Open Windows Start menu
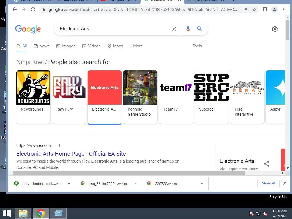 click(x=7, y=213)
